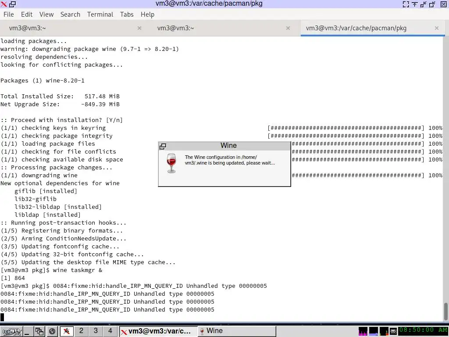The height and width of the screenshot is (337, 449).
Task: Open the Tabs menu
Action: point(127,14)
